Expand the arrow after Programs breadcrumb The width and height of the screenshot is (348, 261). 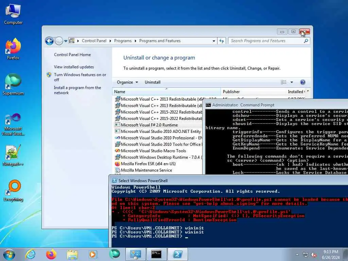pyautogui.click(x=135, y=41)
